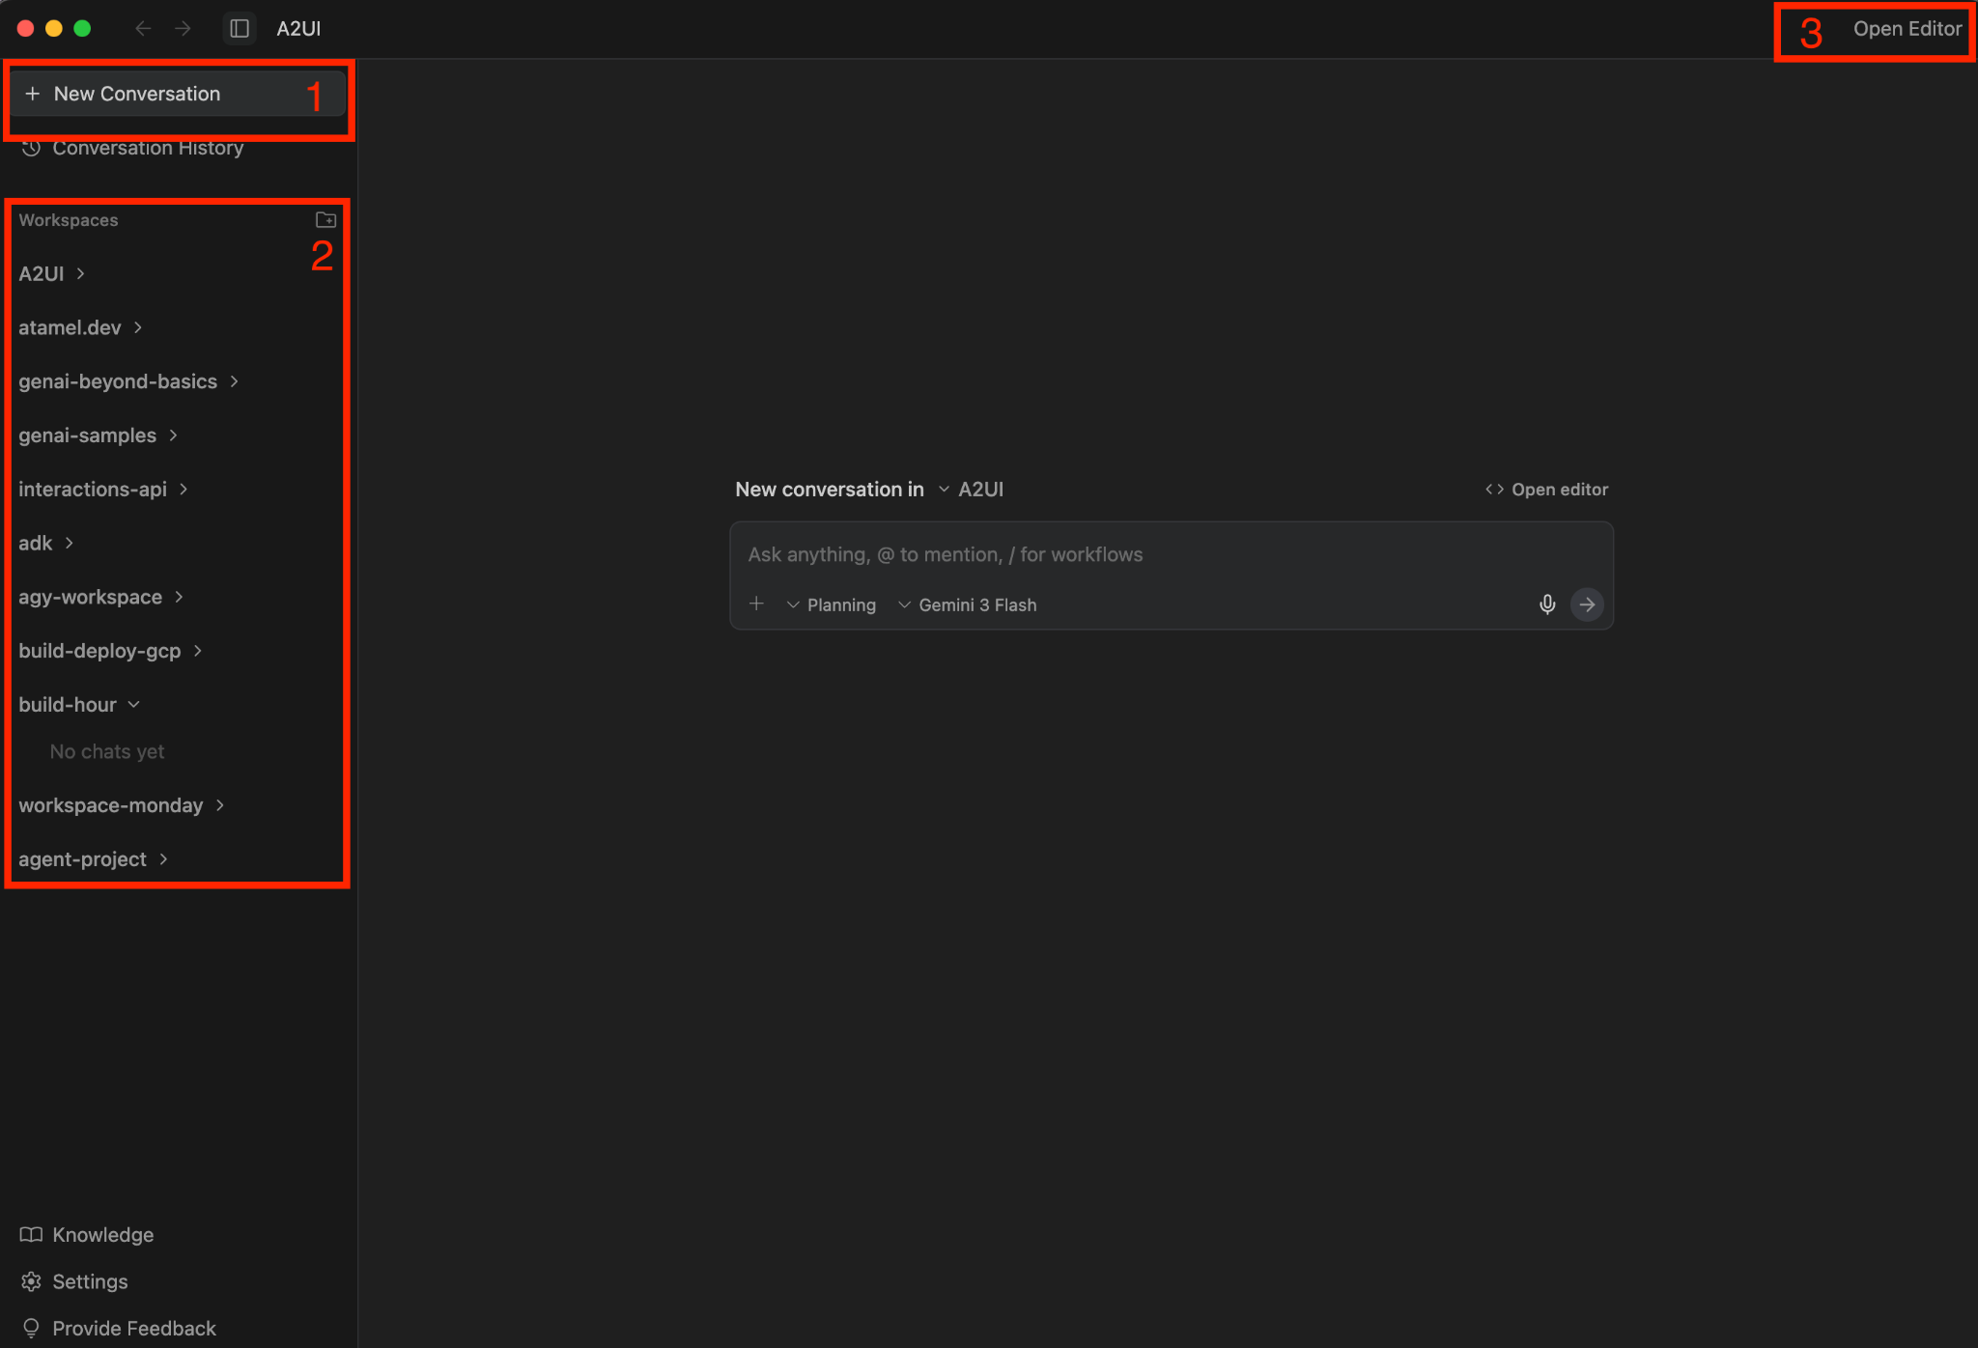Click the send arrow button
This screenshot has height=1348, width=1978.
[1587, 604]
